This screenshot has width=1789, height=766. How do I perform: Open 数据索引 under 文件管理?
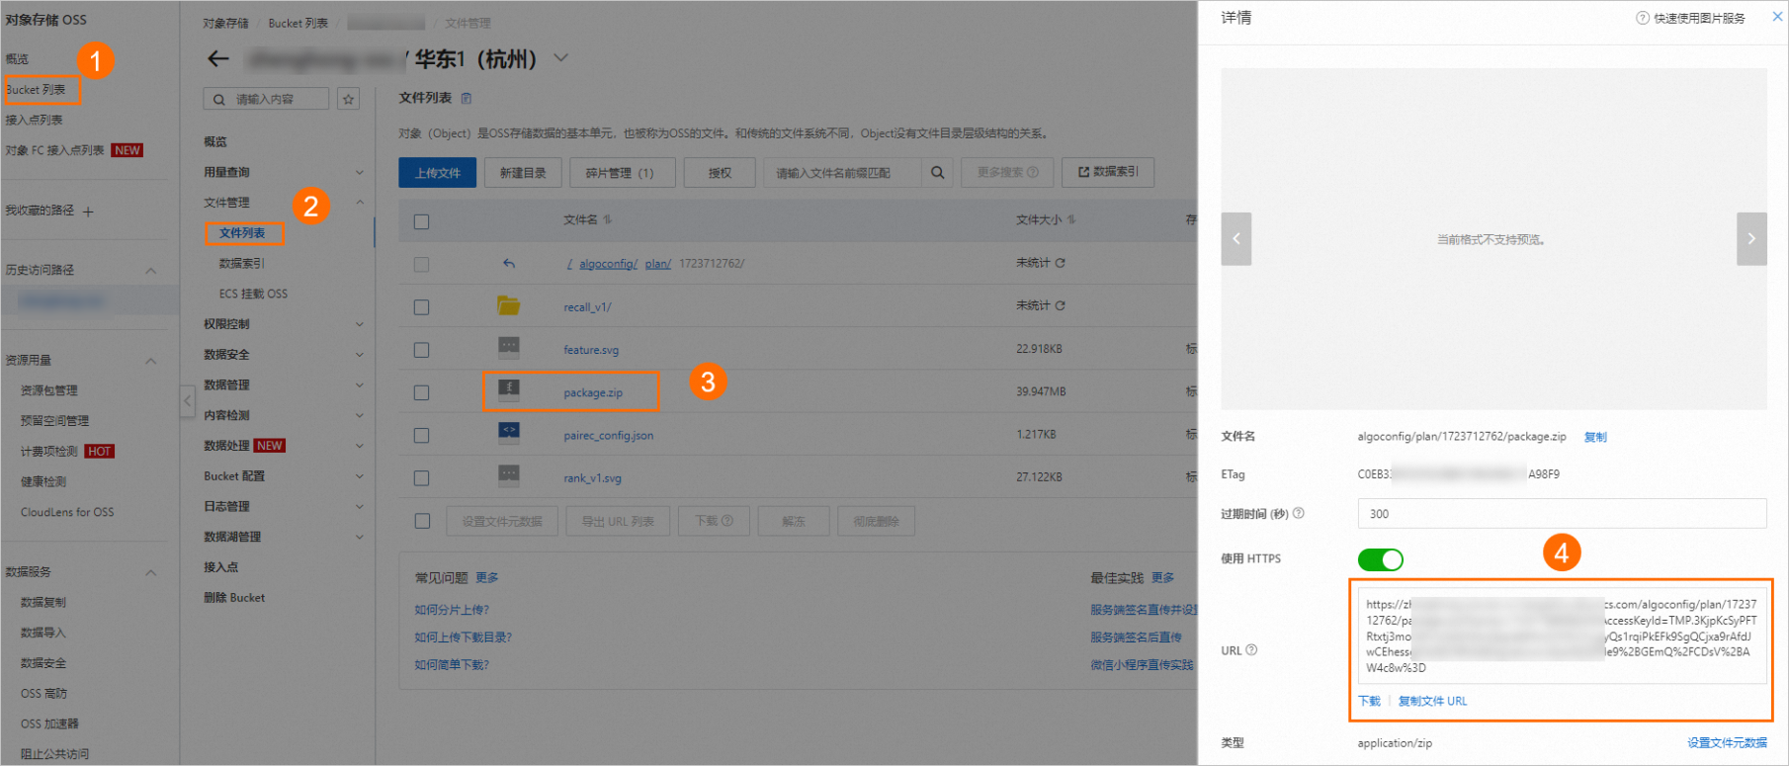point(242,264)
